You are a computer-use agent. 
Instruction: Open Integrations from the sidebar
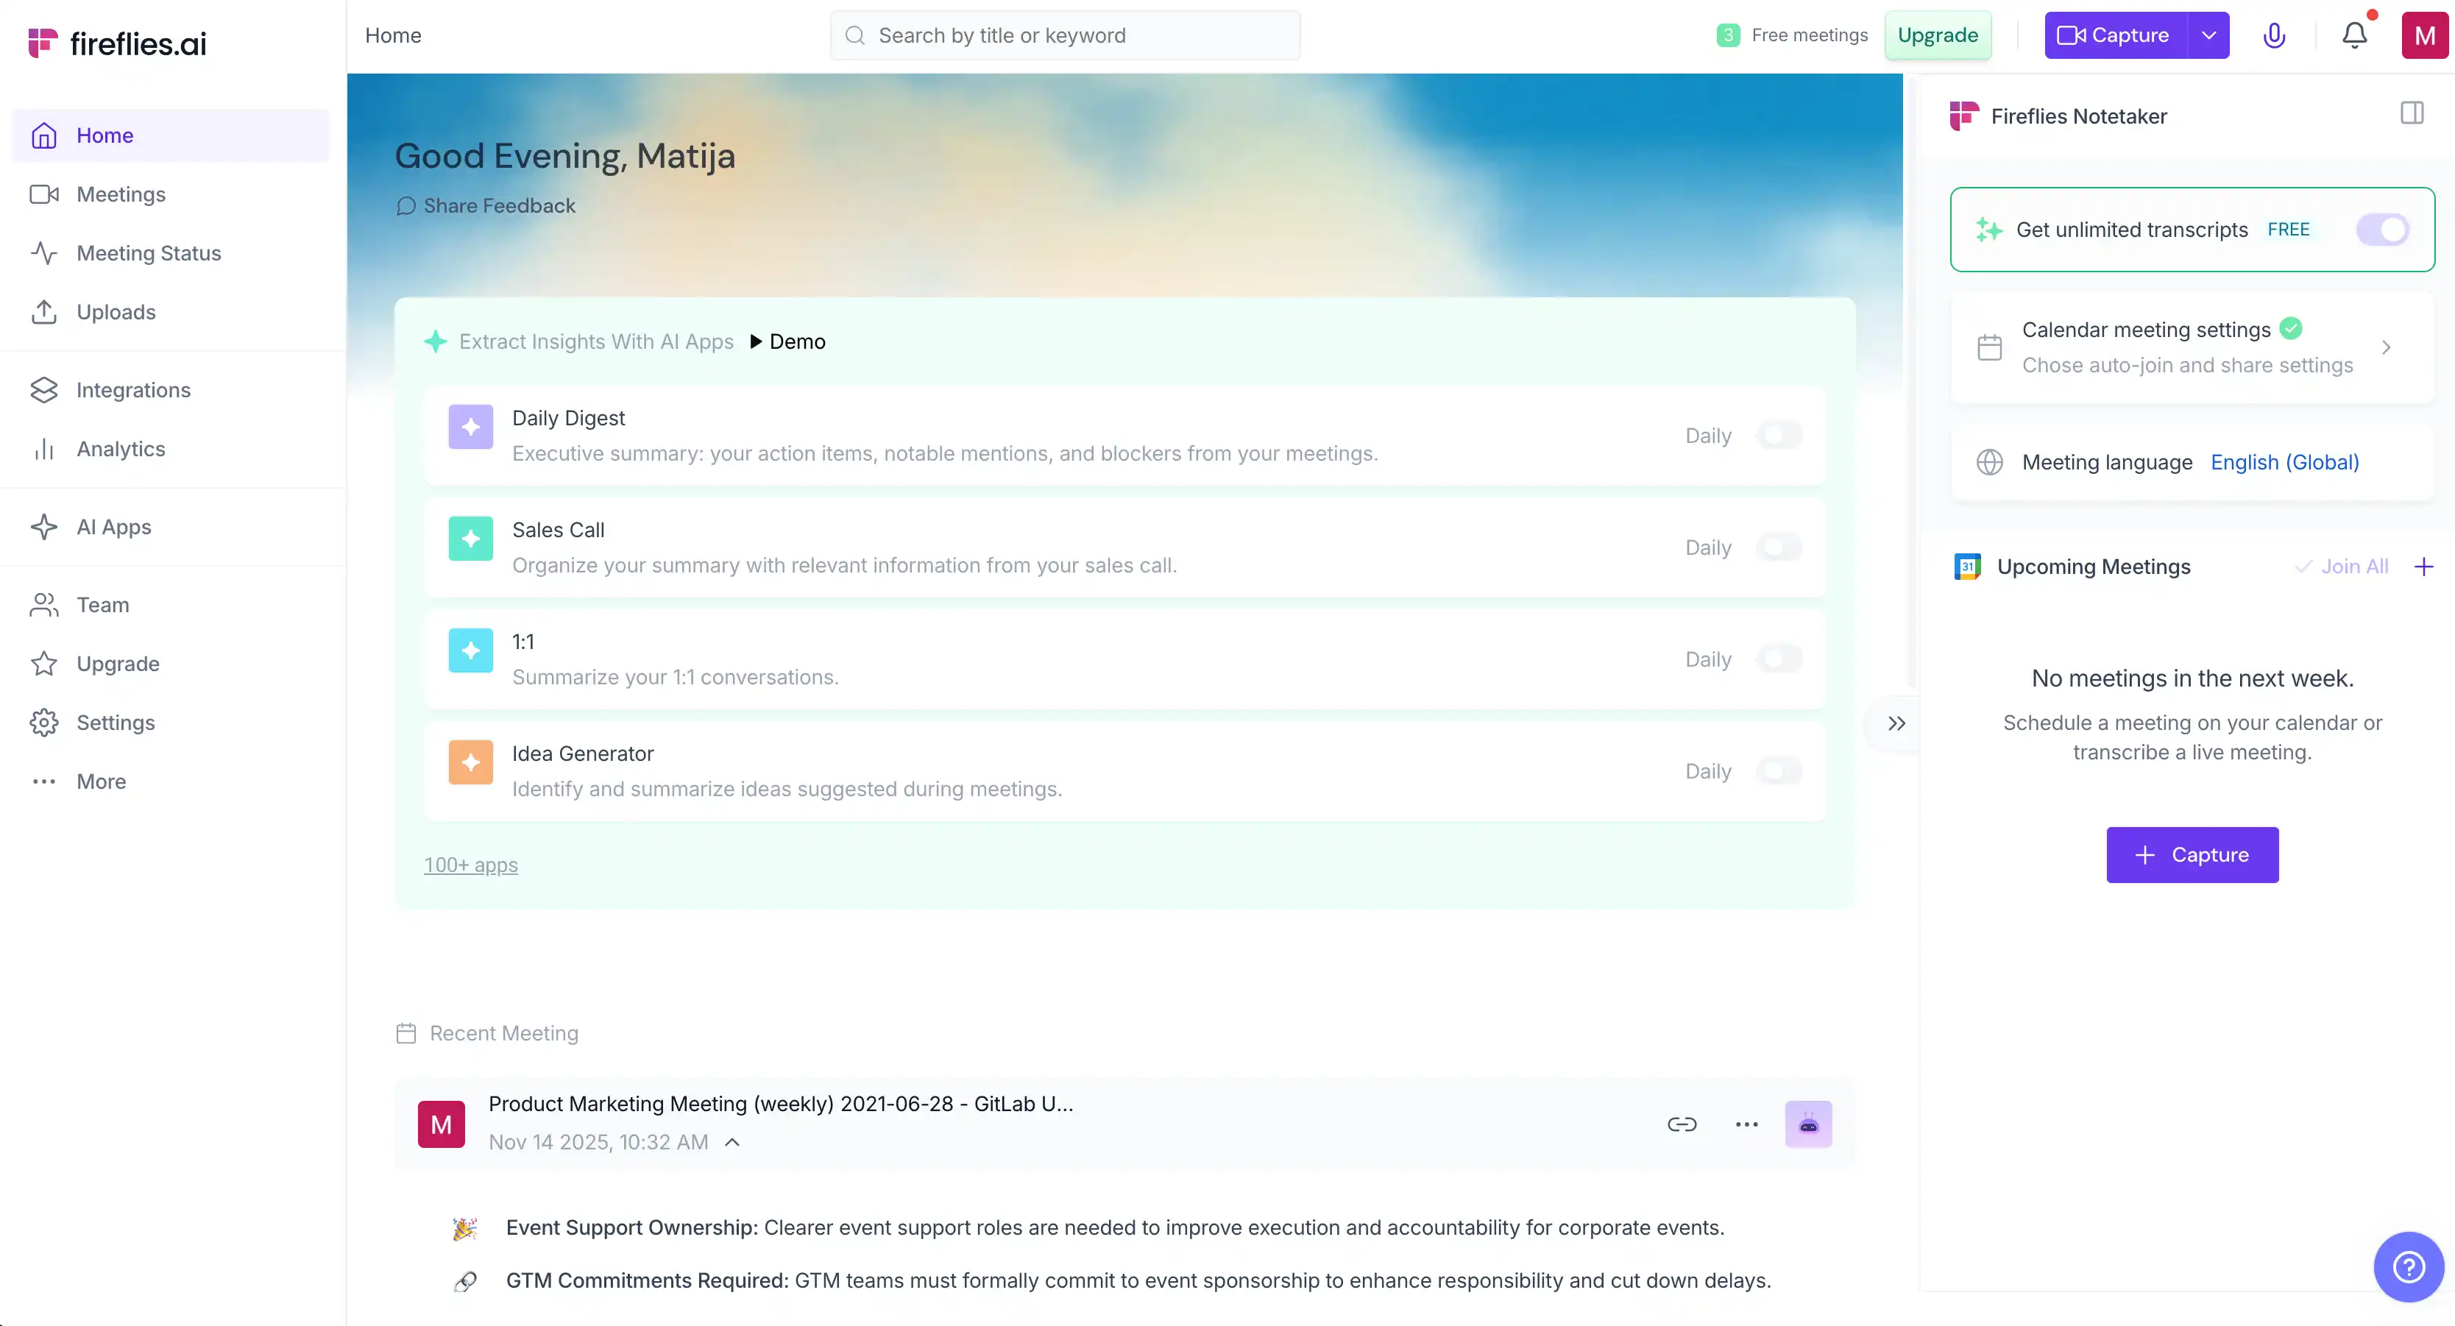(x=132, y=390)
